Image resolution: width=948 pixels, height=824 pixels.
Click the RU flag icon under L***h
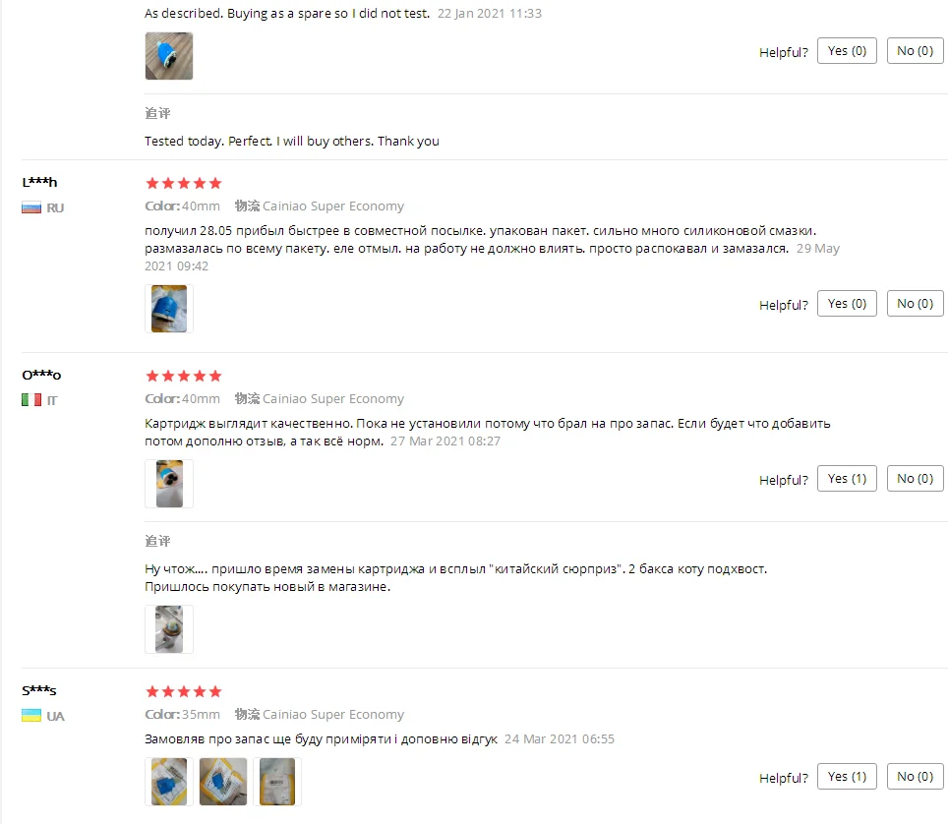click(x=31, y=207)
